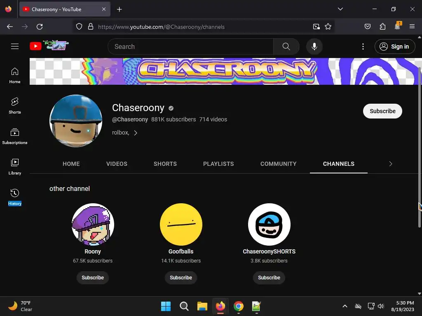This screenshot has height=316, width=422.
Task: Open Shorts in sidebar
Action: pyautogui.click(x=15, y=106)
